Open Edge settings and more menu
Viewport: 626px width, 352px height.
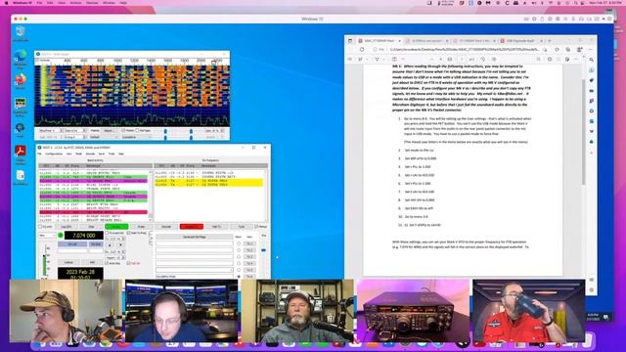pyautogui.click(x=591, y=50)
